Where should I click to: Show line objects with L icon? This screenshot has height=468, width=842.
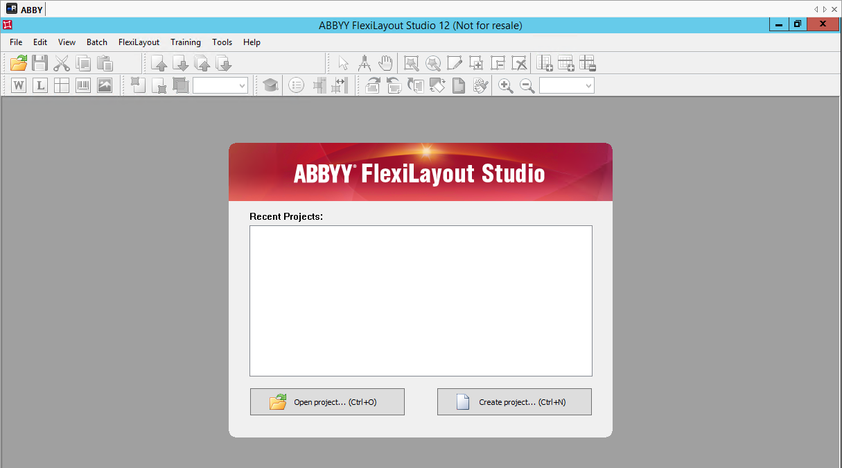point(40,85)
